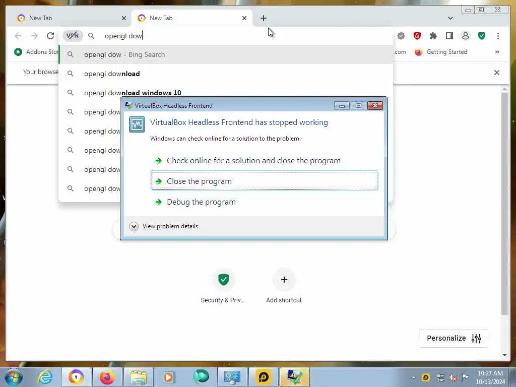Click the browser back arrow
Screen dimensions: 516x387
click(x=18, y=36)
